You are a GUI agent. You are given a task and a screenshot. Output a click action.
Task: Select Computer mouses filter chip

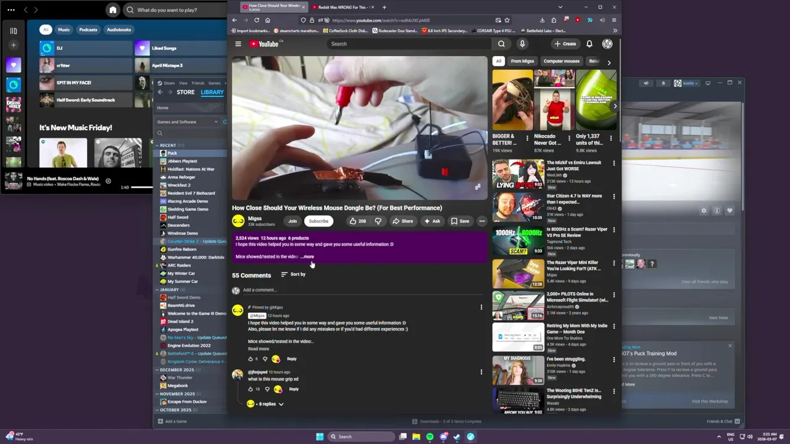[561, 61]
